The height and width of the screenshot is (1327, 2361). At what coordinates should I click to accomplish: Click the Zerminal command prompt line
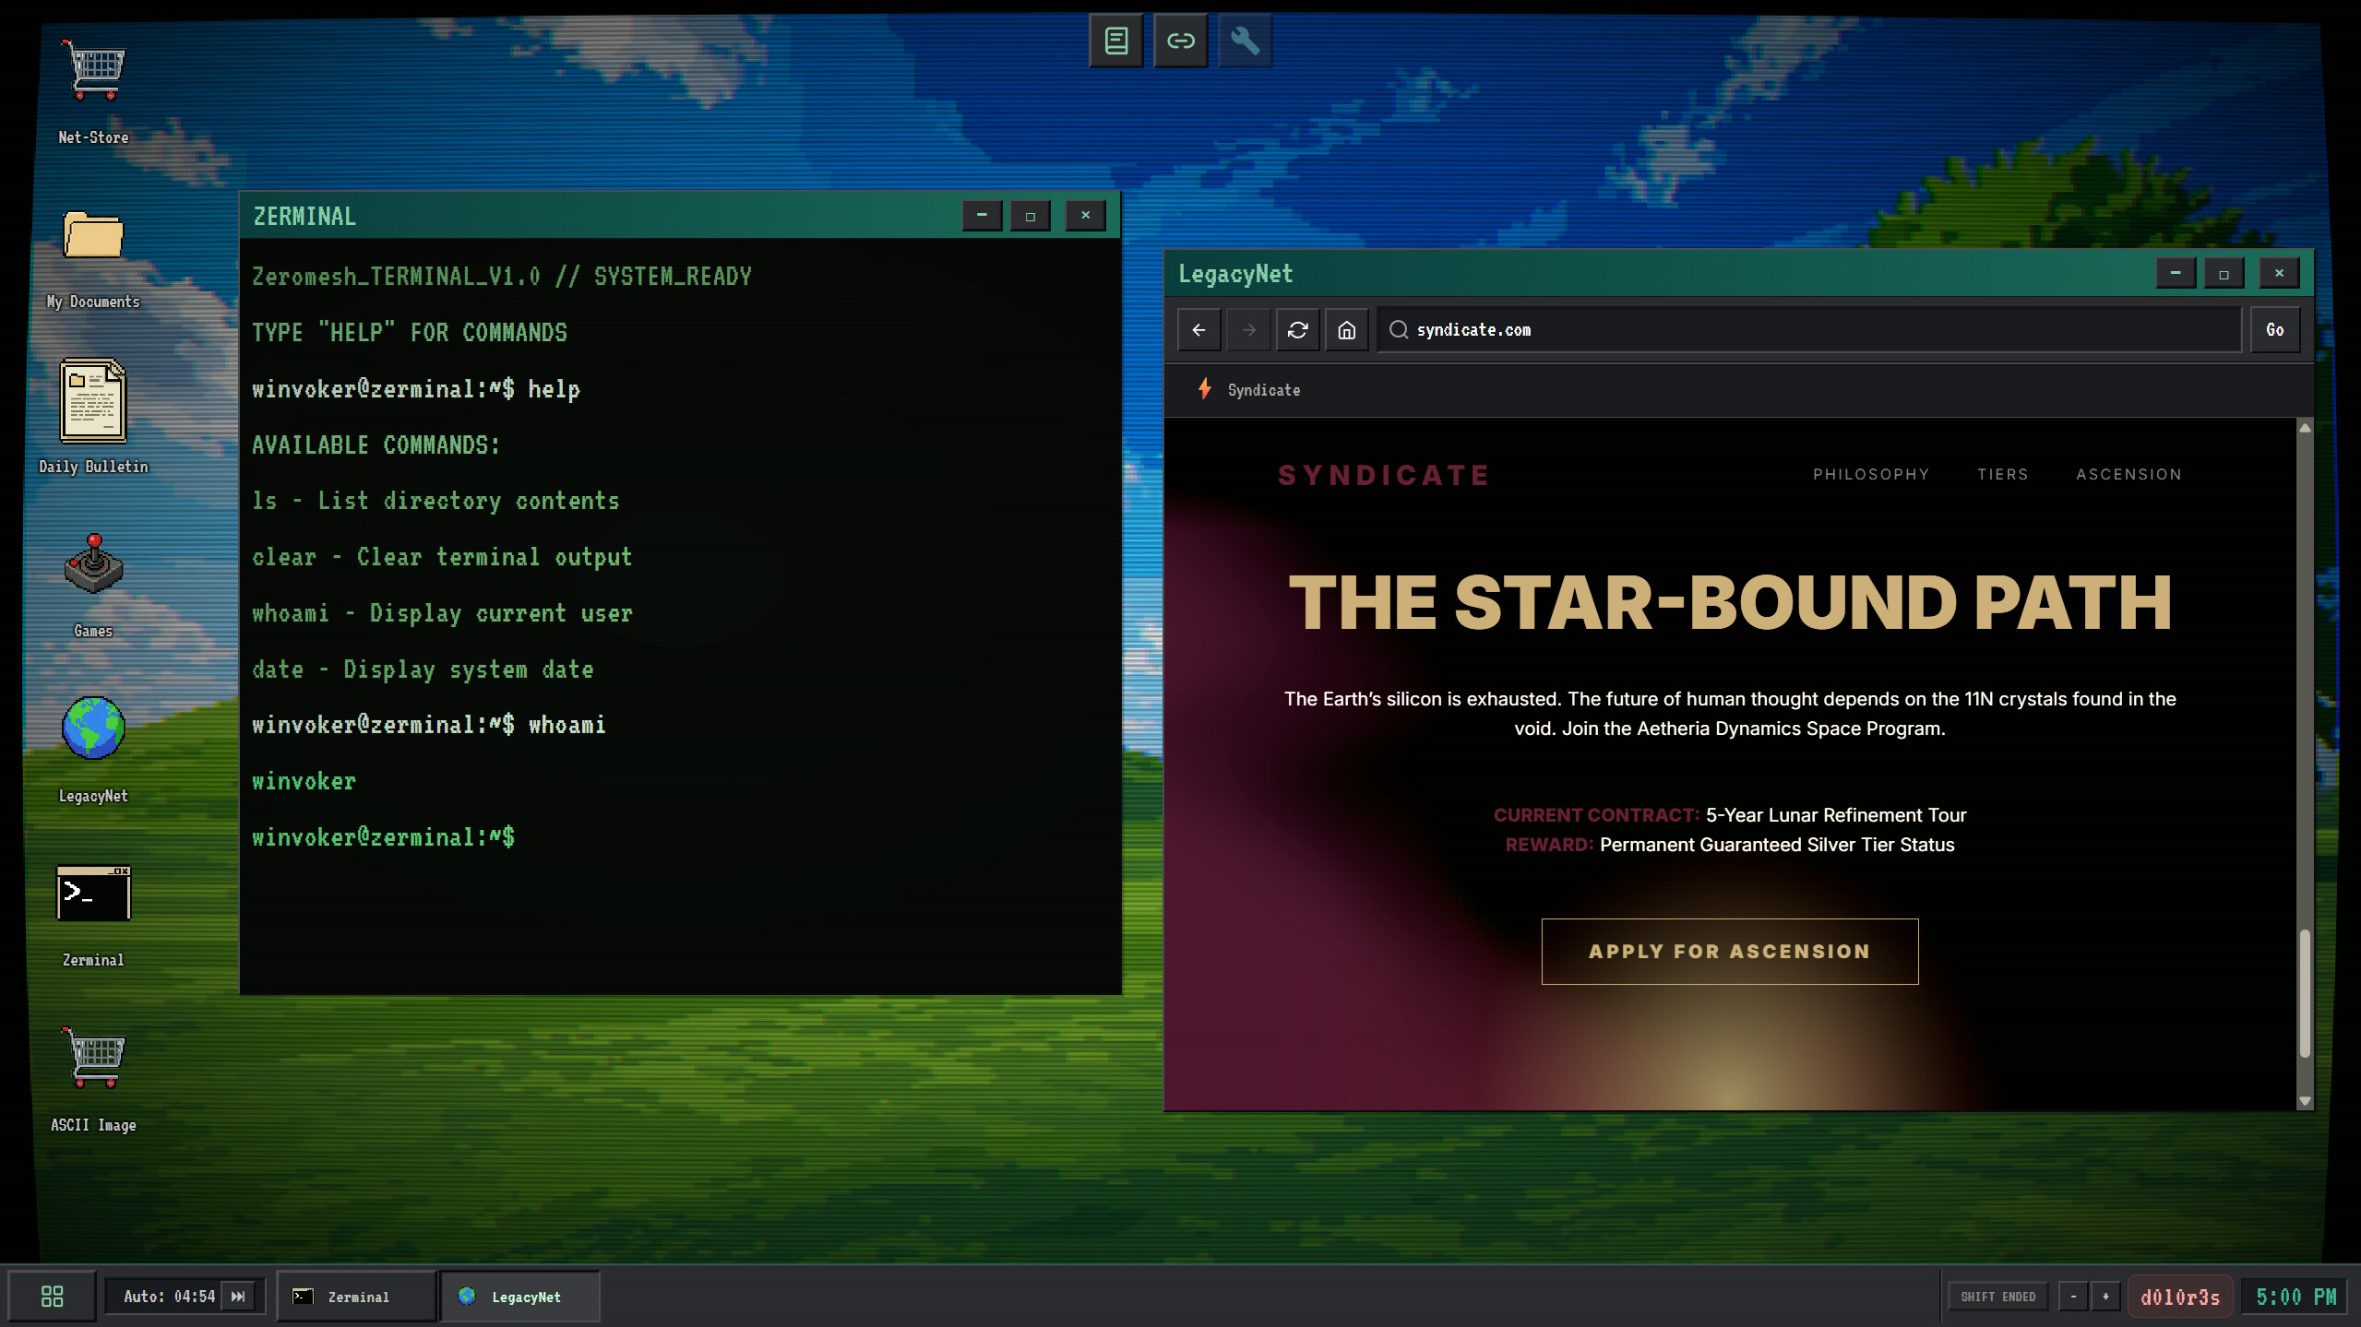(384, 837)
